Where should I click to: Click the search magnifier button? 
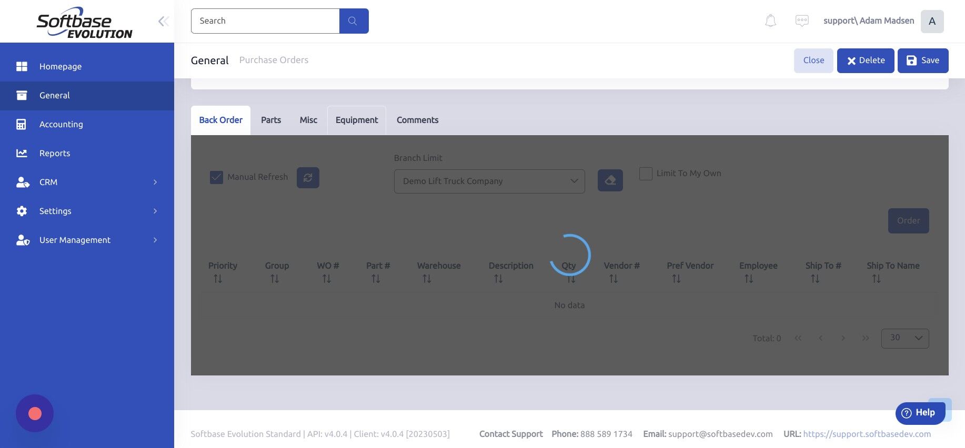coord(354,21)
